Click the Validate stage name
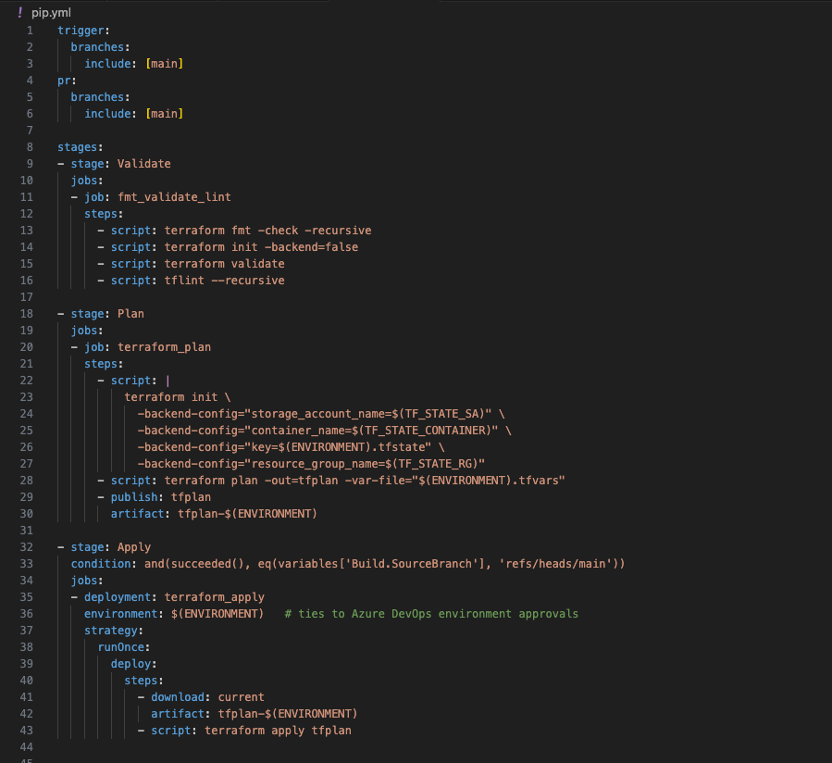 tap(143, 164)
